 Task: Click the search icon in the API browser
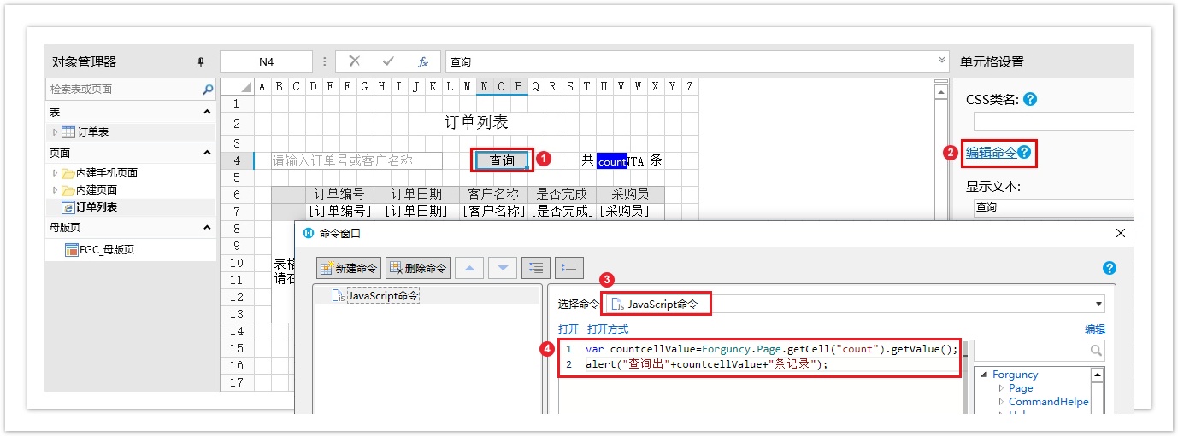(1095, 350)
